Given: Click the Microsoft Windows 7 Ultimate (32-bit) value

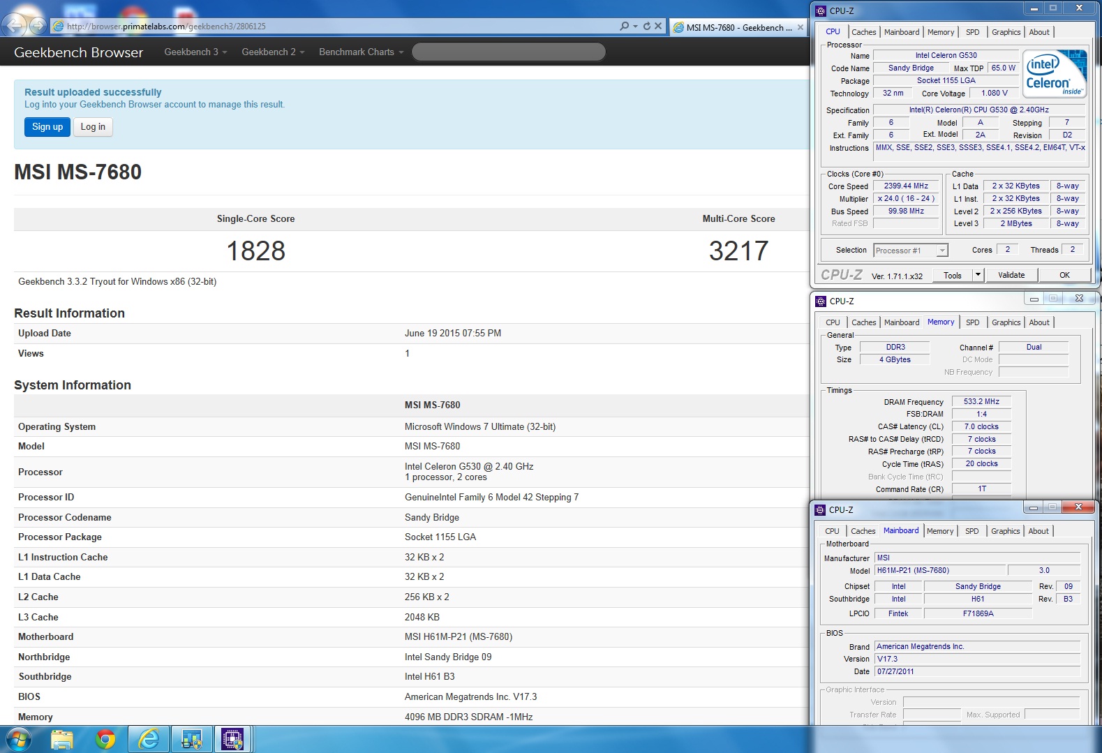Looking at the screenshot, I should pos(480,426).
